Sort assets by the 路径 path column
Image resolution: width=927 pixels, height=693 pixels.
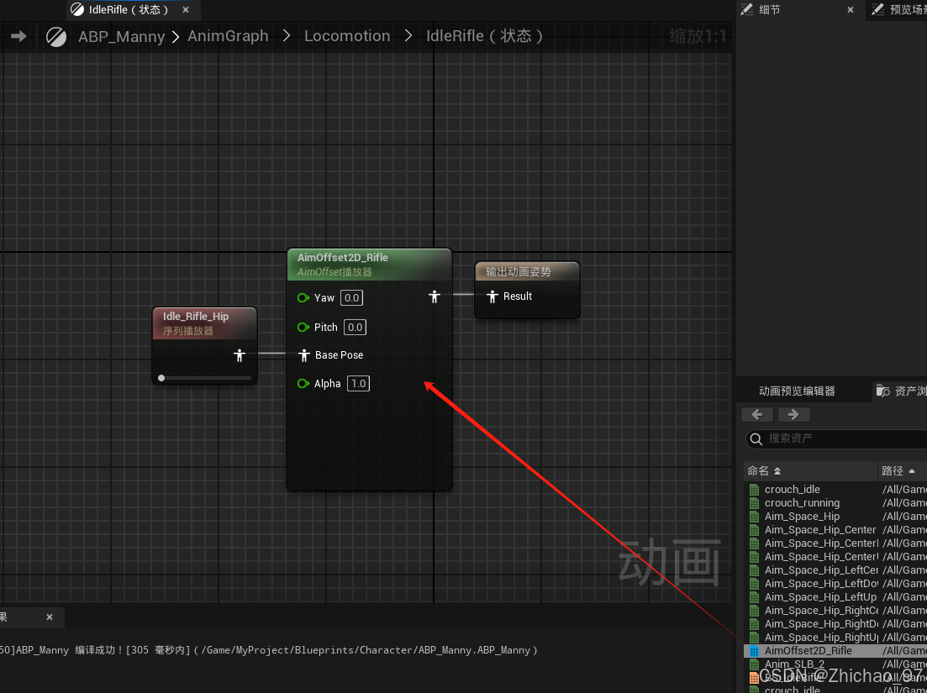tap(902, 471)
